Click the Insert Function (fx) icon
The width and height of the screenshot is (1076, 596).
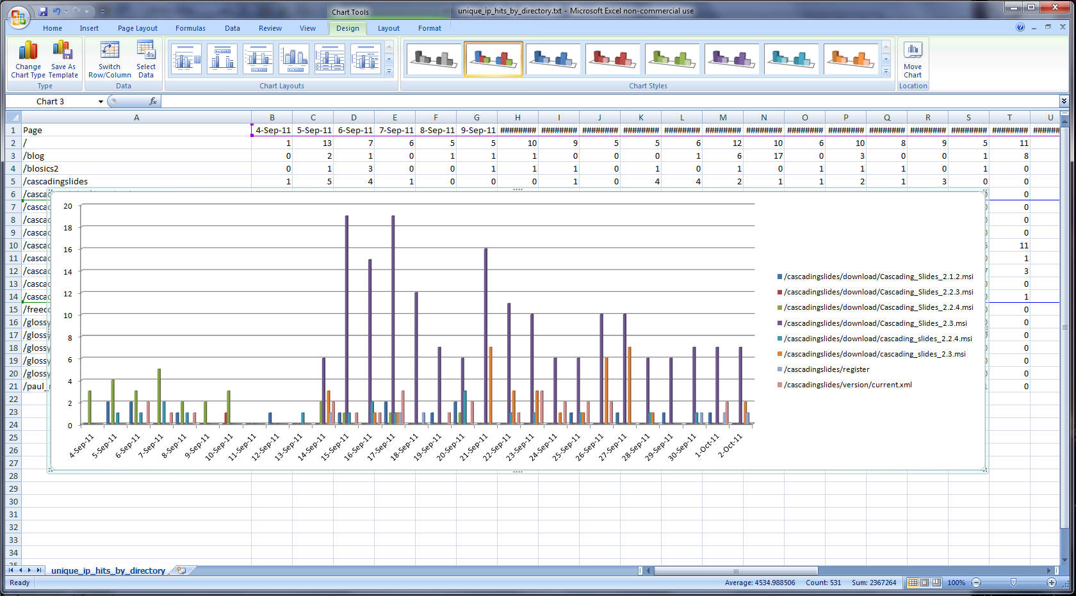pyautogui.click(x=152, y=101)
